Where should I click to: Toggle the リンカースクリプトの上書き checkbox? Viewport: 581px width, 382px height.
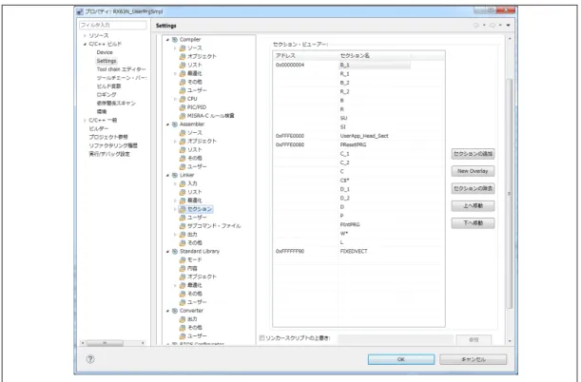261,338
